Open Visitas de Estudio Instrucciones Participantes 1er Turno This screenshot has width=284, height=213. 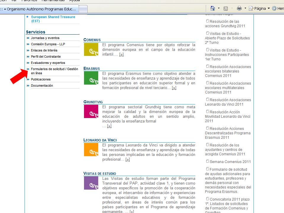[x=227, y=54]
